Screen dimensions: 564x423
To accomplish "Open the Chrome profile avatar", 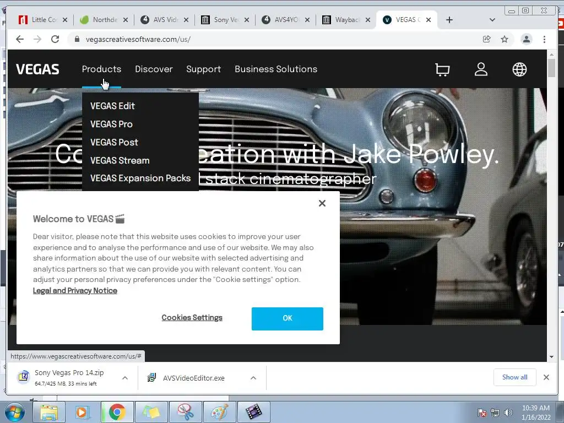I will [x=526, y=39].
